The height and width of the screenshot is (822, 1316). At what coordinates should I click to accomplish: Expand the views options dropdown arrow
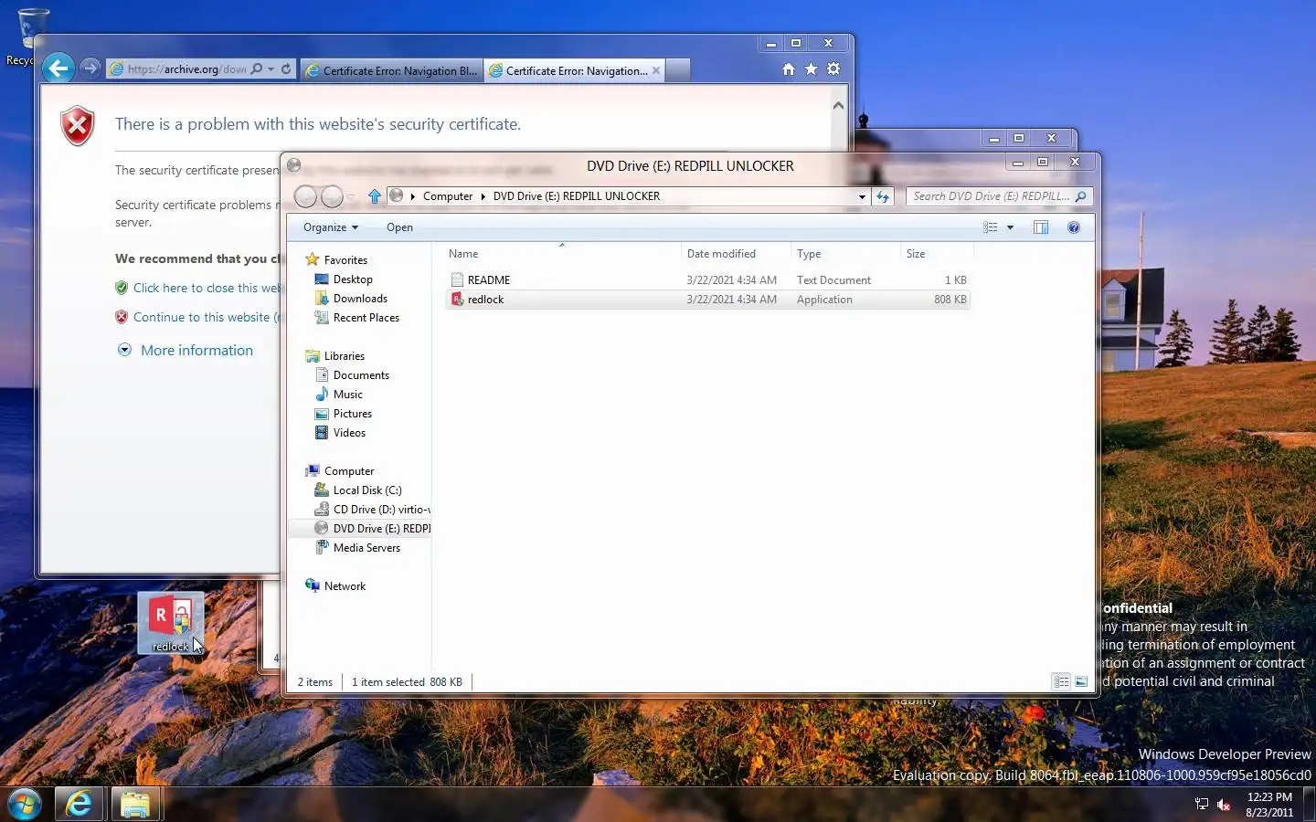point(1010,227)
